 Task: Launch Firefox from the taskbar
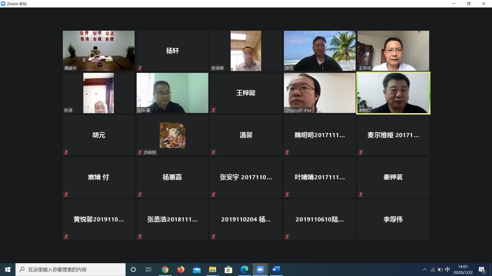[181, 269]
